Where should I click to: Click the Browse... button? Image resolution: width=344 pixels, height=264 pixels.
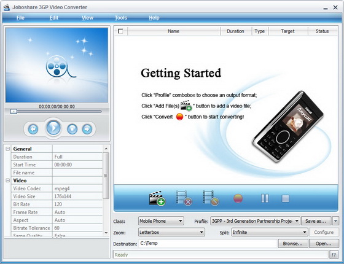[x=292, y=244]
